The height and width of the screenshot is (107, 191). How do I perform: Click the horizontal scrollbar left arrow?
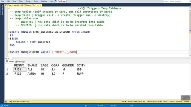[14, 58]
